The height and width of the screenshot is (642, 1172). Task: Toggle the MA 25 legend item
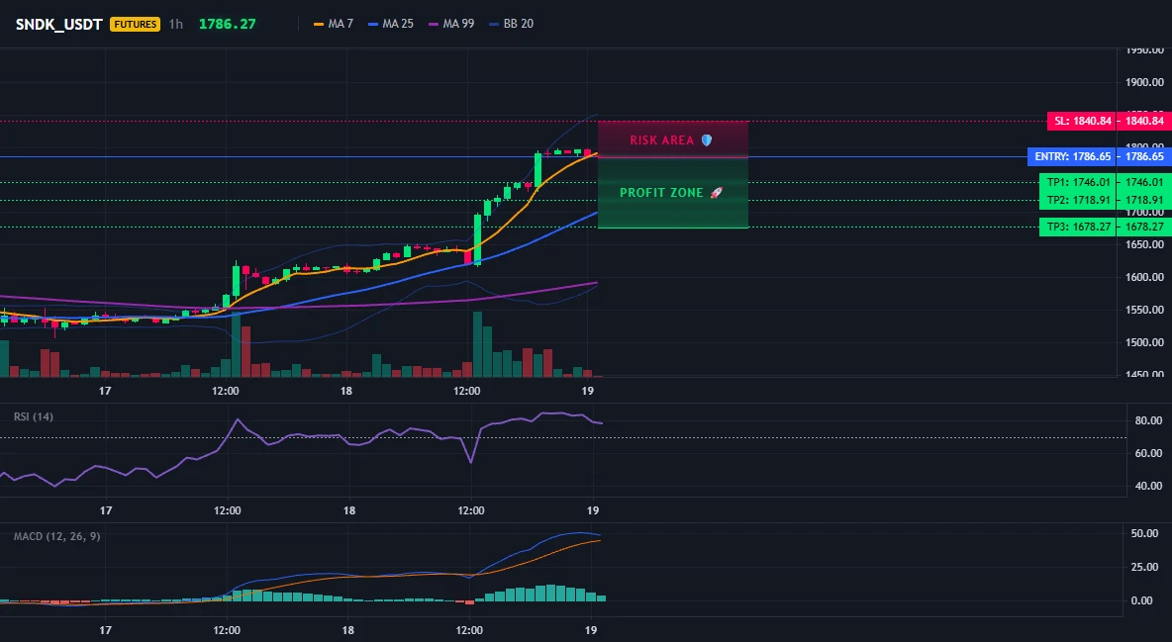[391, 24]
